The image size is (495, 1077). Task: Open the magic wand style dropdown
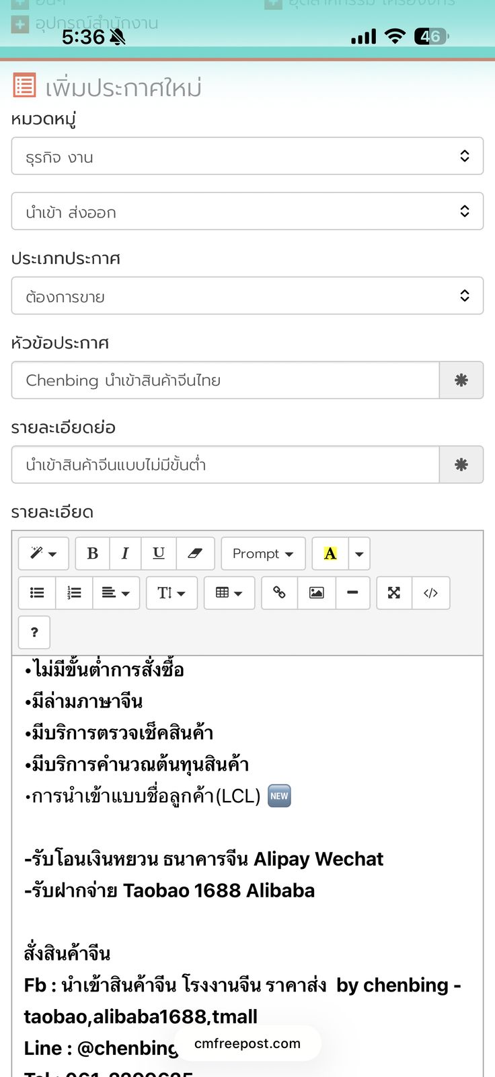[43, 553]
